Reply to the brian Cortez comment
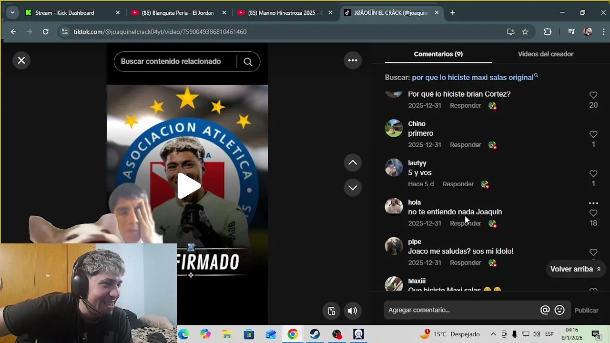 [466, 105]
